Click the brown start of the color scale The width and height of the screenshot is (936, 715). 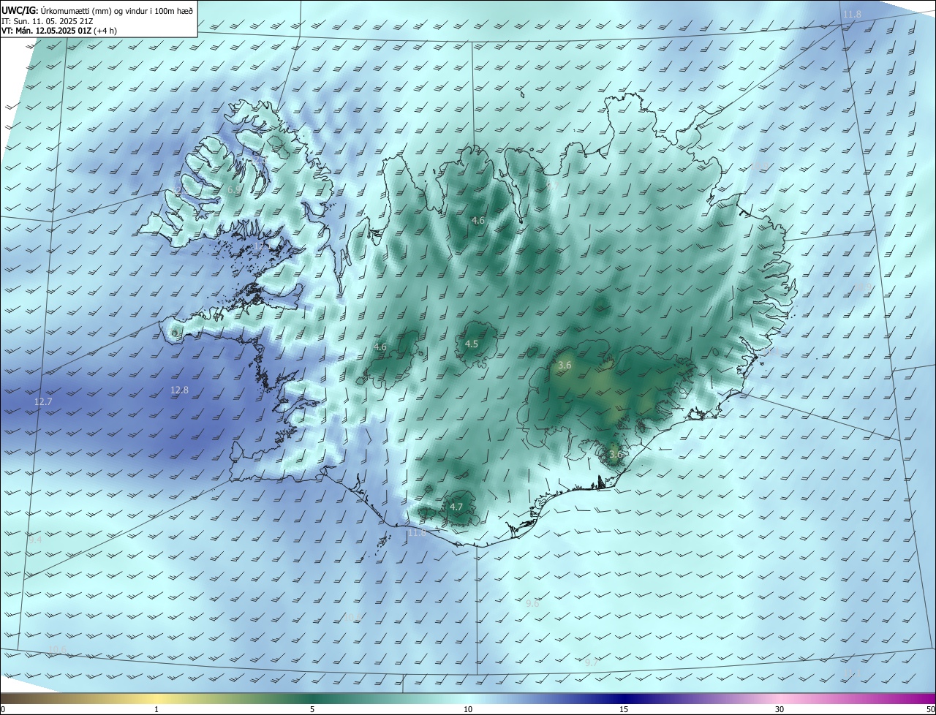[11, 698]
